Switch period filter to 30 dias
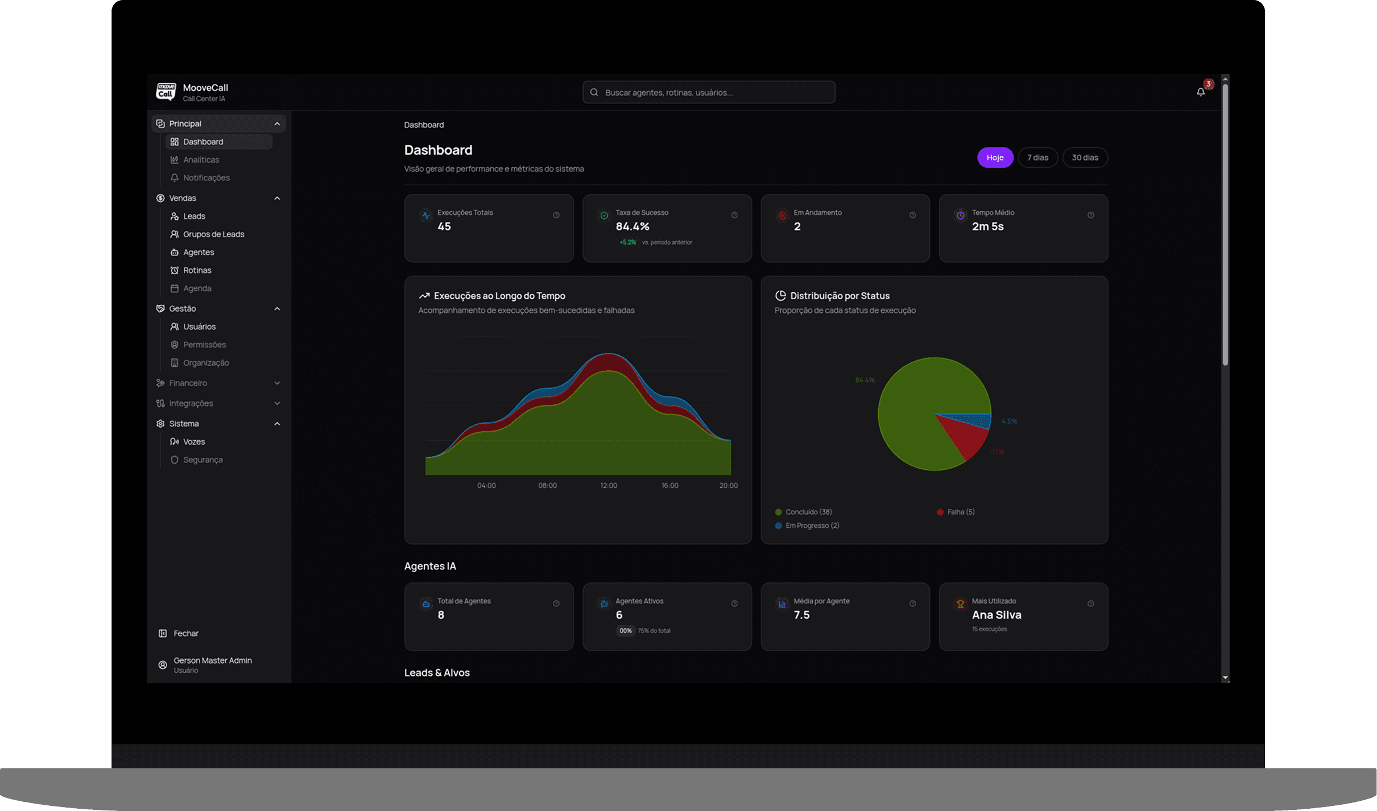 (x=1085, y=158)
